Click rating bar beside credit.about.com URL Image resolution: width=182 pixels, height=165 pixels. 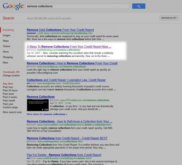point(31,33)
